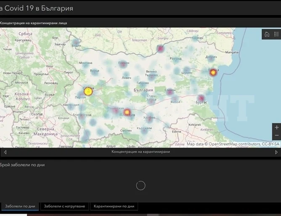Viewport: 281px width, 216px height.
Task: Click the Пирот city label
Action: pos(68,72)
